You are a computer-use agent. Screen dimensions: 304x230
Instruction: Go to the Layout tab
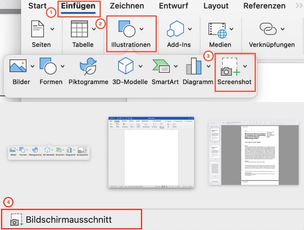click(x=216, y=6)
